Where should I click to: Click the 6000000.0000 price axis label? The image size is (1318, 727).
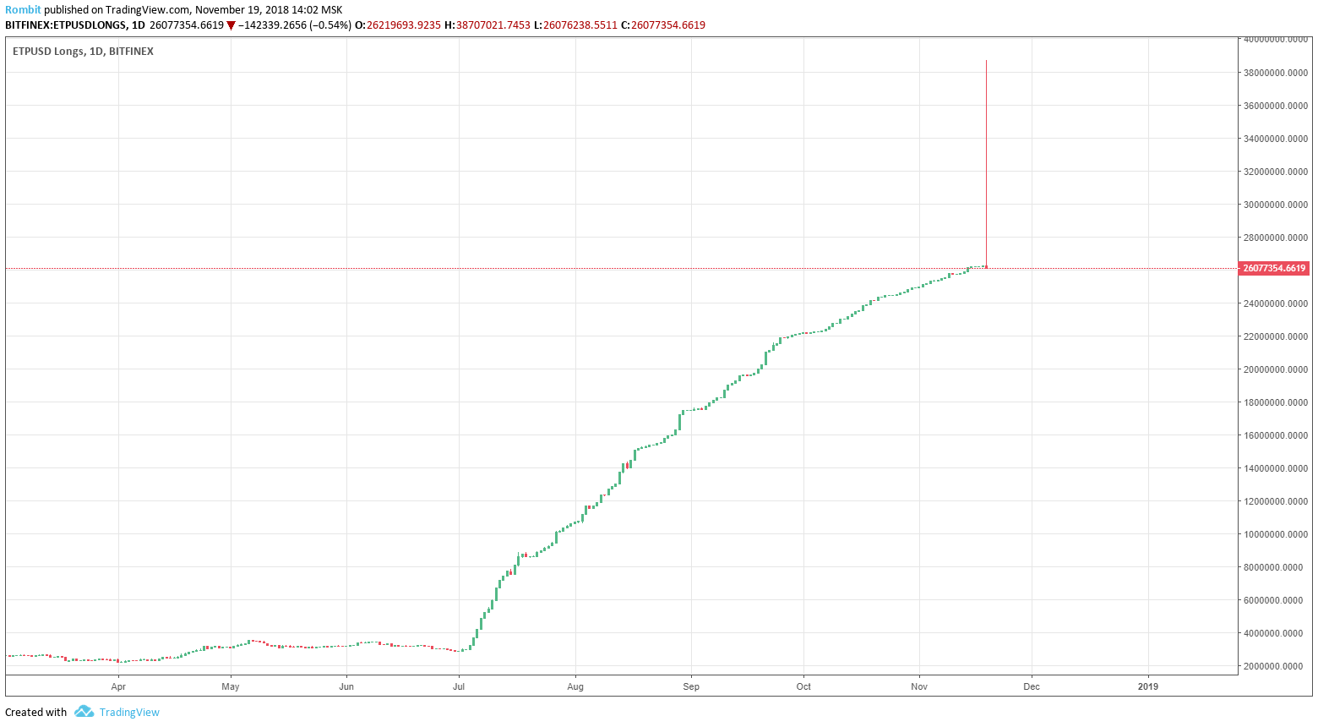click(1273, 600)
